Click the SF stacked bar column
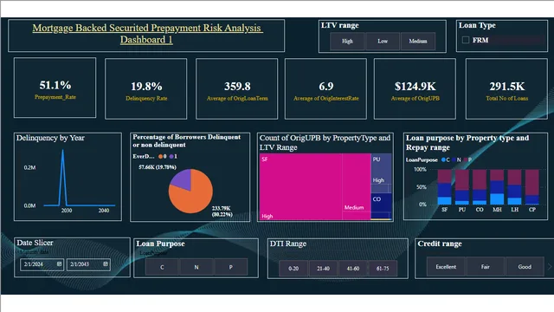 (x=444, y=187)
